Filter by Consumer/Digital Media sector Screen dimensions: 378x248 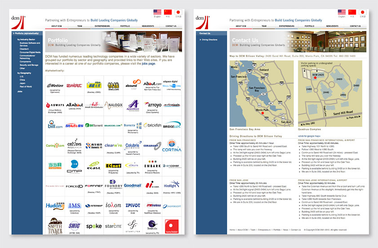30,52
